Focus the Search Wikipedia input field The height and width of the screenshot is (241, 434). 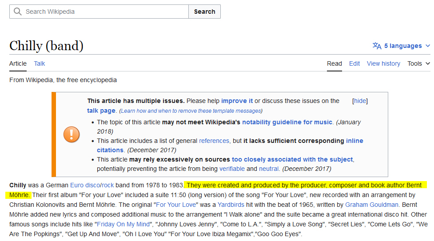[99, 12]
